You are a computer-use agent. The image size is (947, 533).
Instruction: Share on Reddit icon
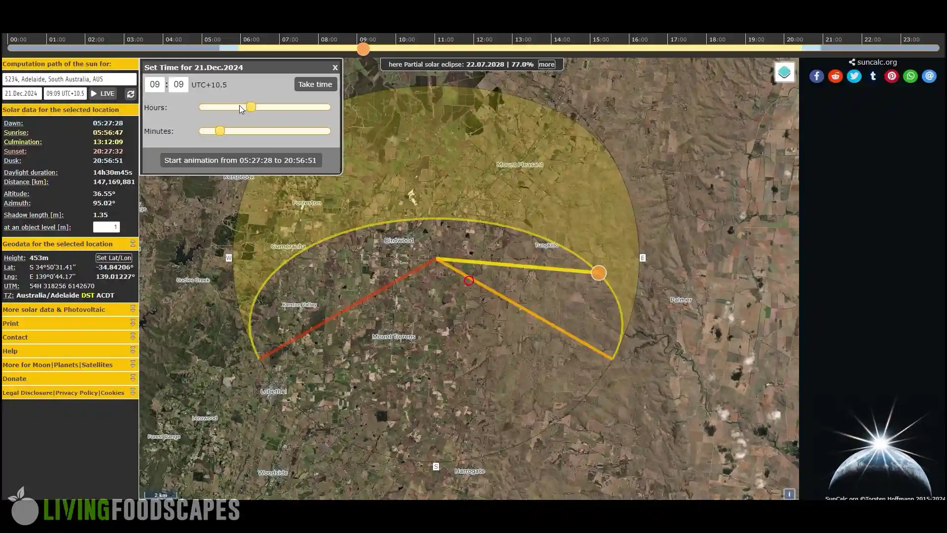835,76
